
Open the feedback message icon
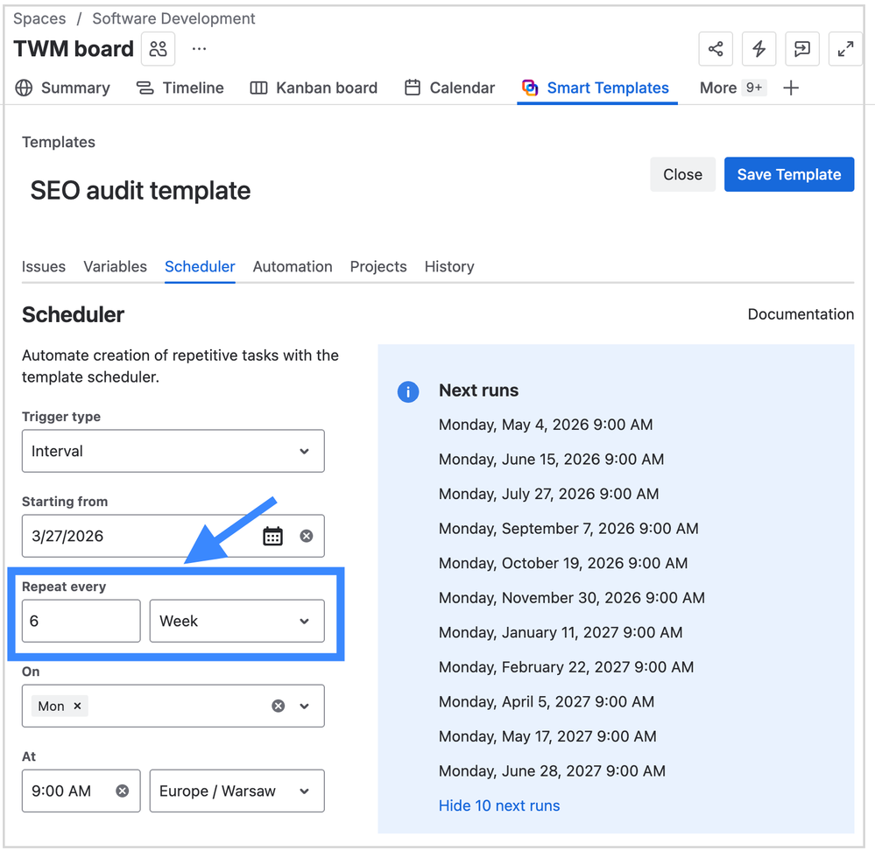801,48
